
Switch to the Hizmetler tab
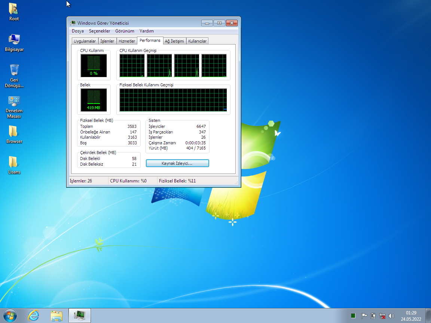point(127,41)
